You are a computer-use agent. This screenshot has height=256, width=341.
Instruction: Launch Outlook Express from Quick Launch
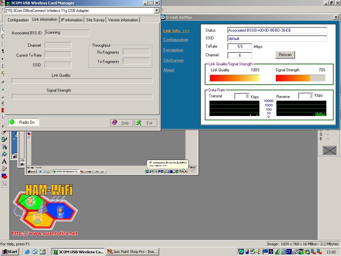click(x=35, y=252)
